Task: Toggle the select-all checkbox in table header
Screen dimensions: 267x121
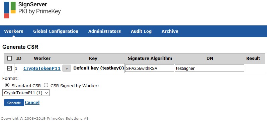Action: click(9, 58)
